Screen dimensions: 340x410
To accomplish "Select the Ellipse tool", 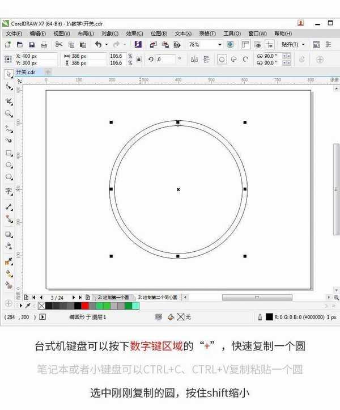I will [8, 165].
